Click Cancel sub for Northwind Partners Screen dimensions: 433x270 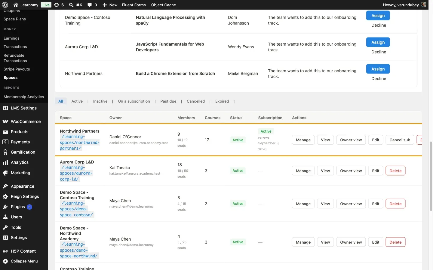tap(400, 140)
